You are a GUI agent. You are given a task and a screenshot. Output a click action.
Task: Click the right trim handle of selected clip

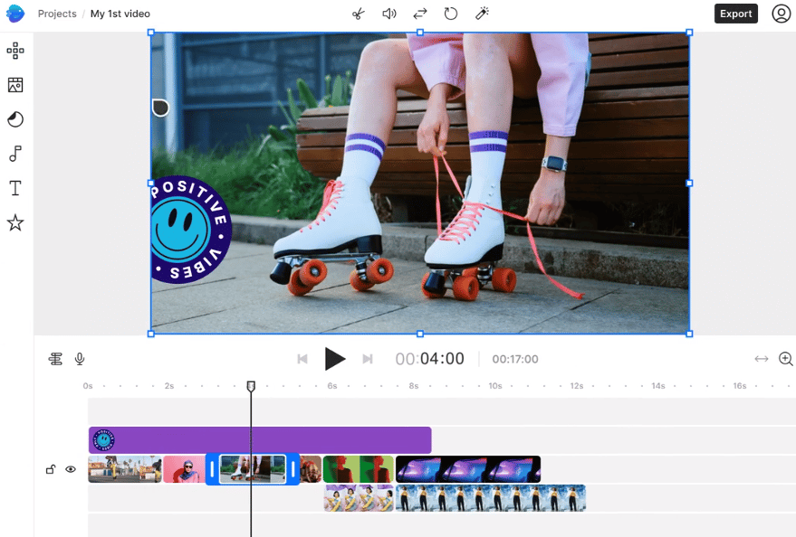pos(293,469)
